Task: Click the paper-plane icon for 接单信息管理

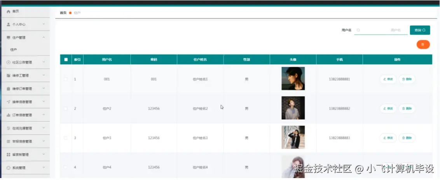Action: [x=9, y=102]
